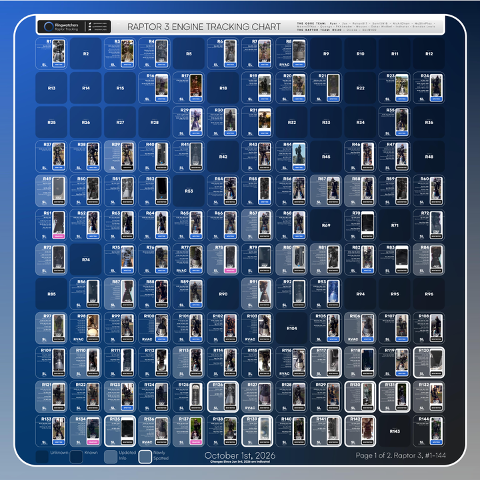Open the newly spotted R117 card
This screenshot has width=480, height=480.
pos(326,362)
